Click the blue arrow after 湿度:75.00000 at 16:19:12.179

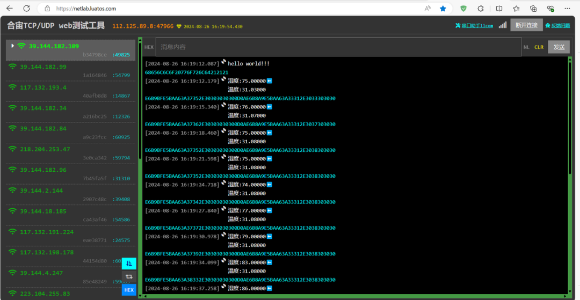(x=269, y=81)
